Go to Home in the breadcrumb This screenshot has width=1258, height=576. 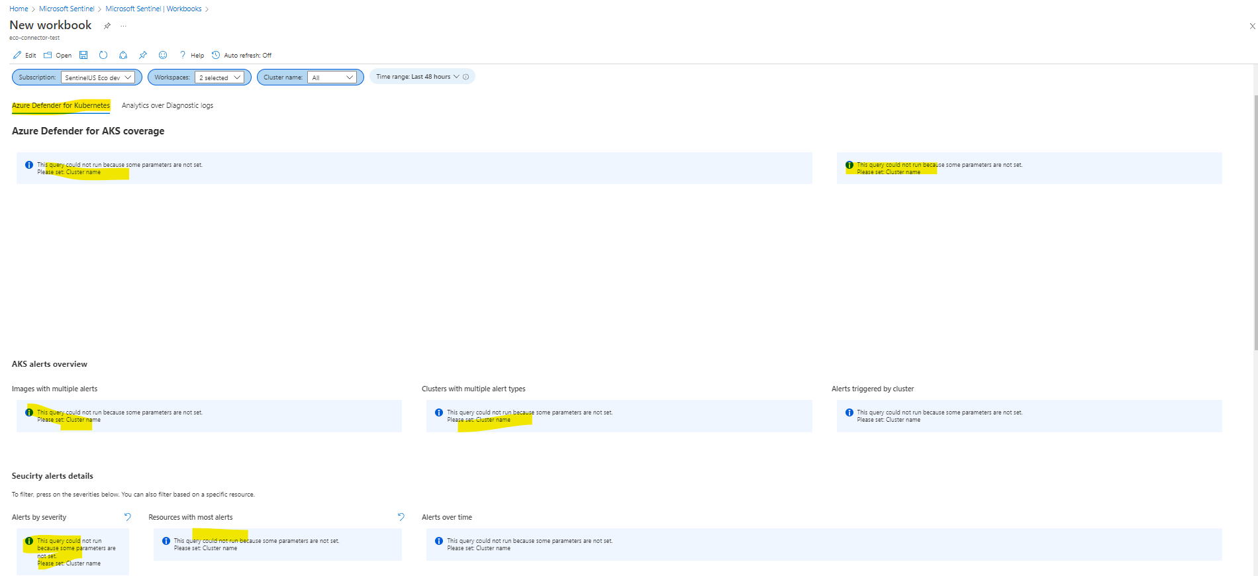click(19, 9)
